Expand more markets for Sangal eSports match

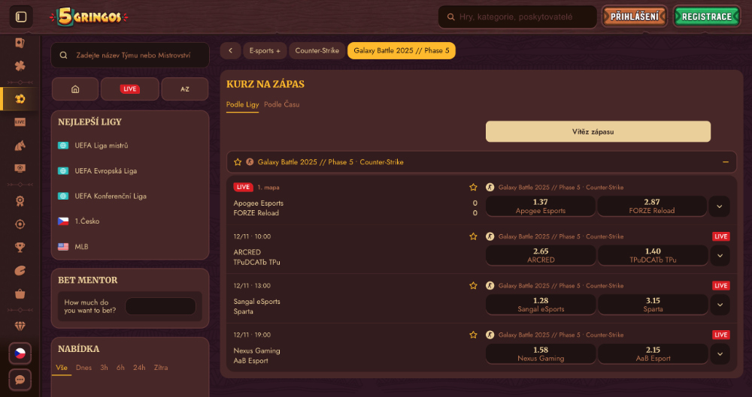[x=720, y=305]
